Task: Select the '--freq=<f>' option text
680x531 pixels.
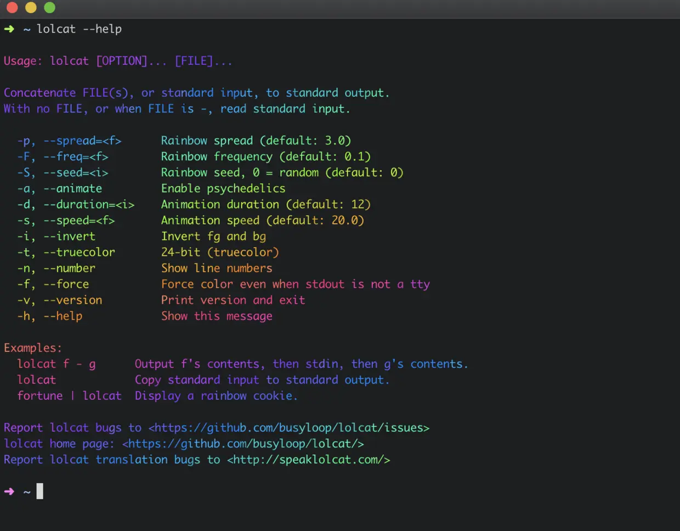Action: 76,156
